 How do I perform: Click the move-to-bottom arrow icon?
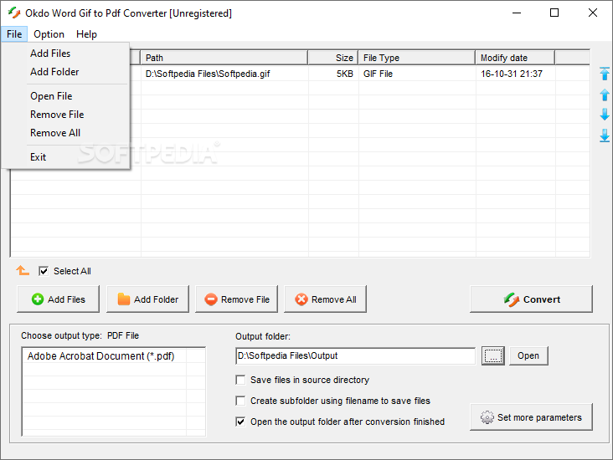click(x=605, y=135)
